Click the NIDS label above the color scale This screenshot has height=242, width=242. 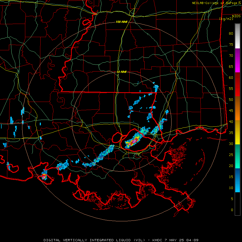[236, 16]
